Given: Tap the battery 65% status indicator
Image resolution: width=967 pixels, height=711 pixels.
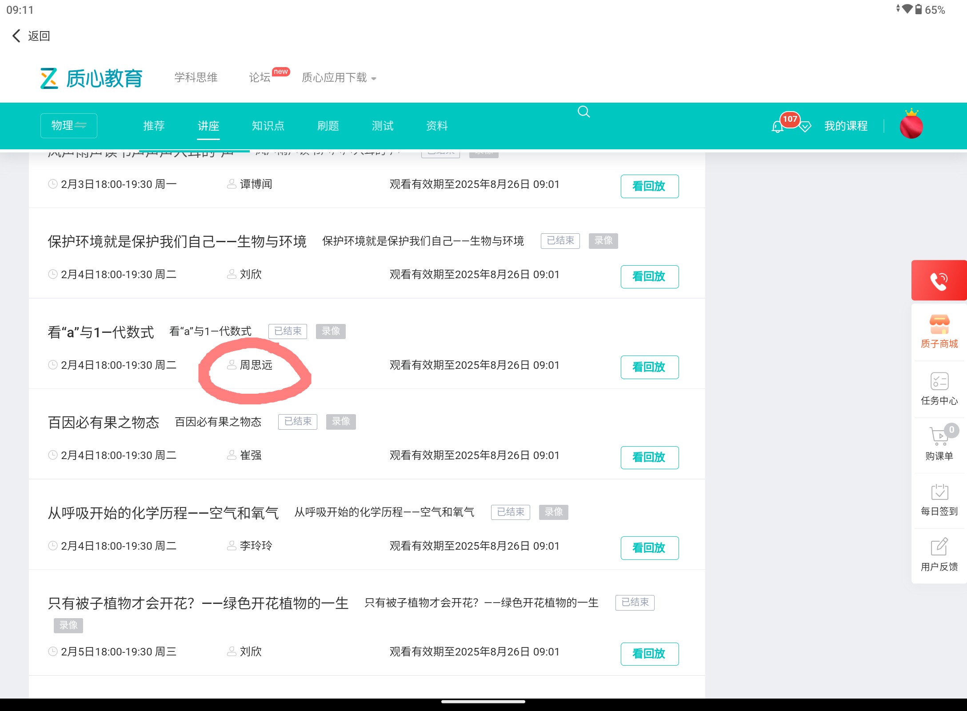Looking at the screenshot, I should (930, 10).
